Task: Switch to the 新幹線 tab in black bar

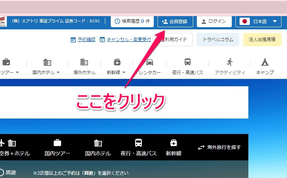Action: click(174, 148)
